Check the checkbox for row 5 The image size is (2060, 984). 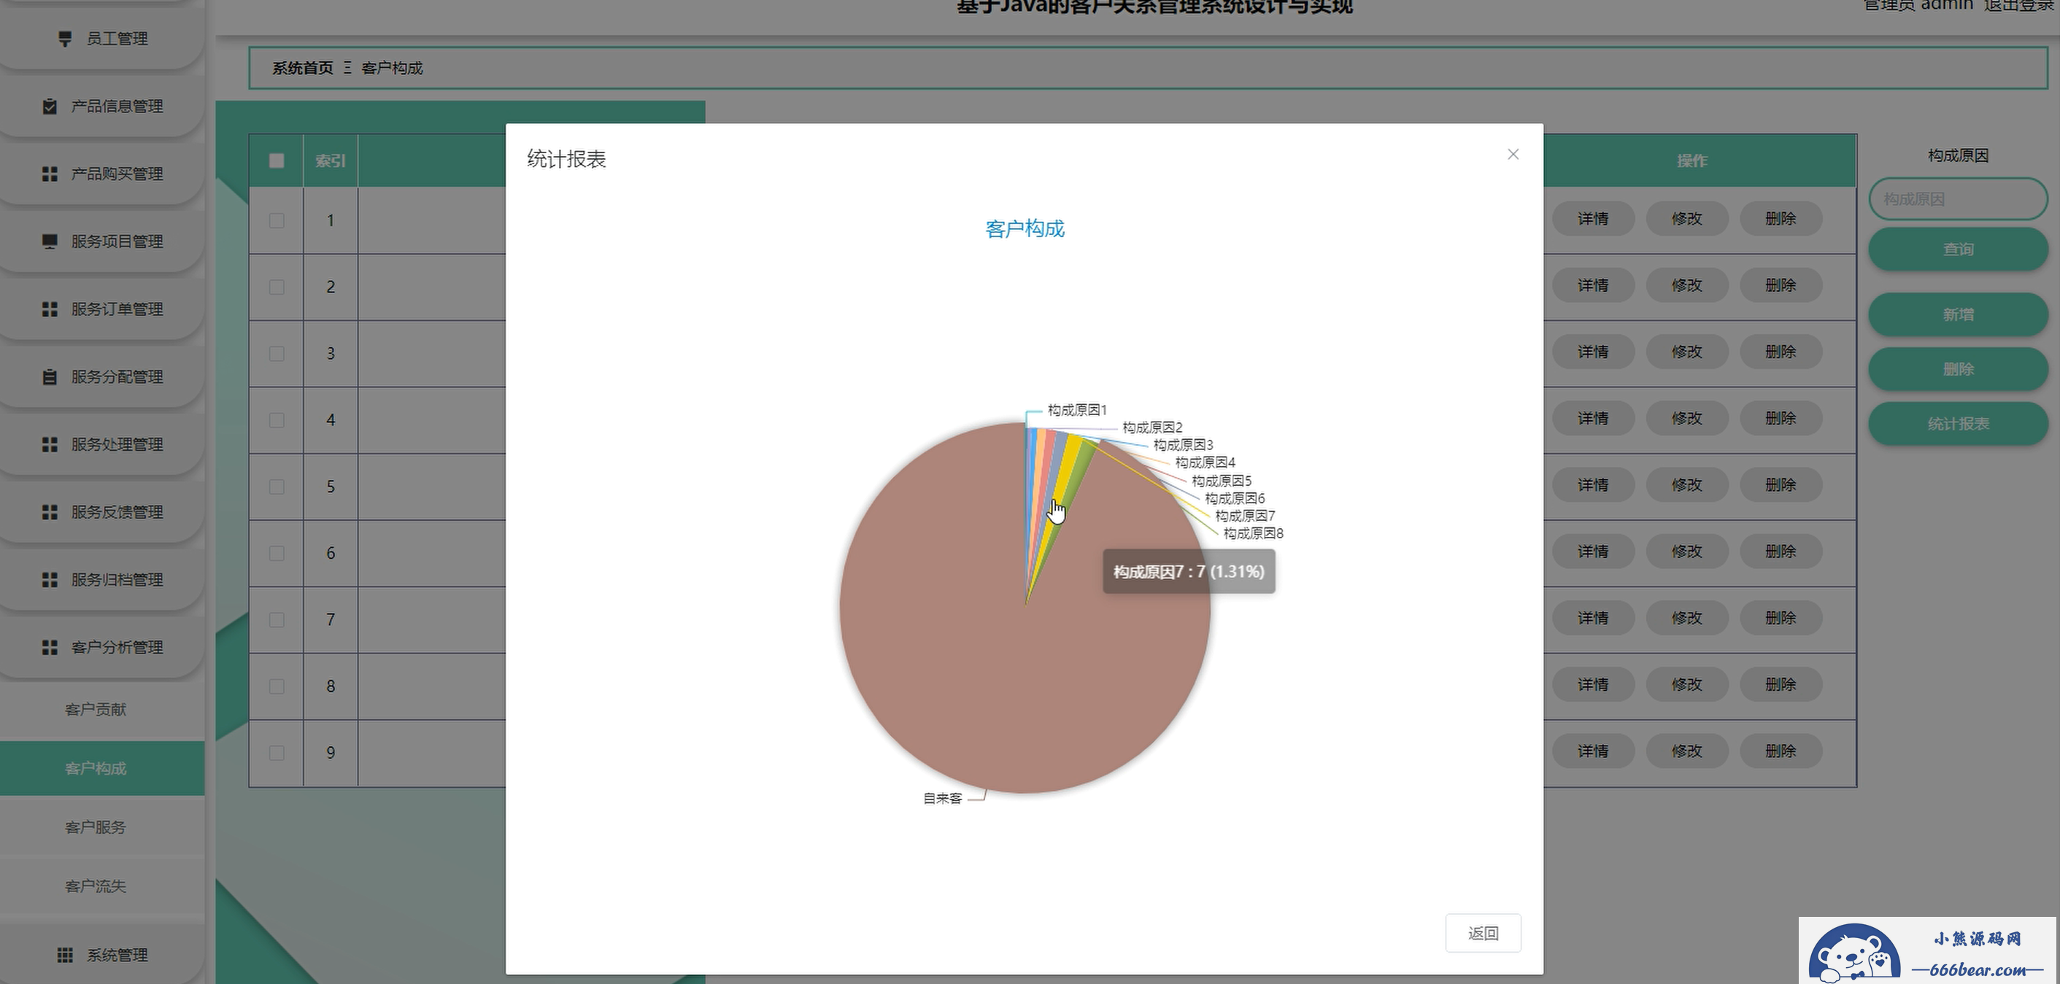tap(277, 486)
